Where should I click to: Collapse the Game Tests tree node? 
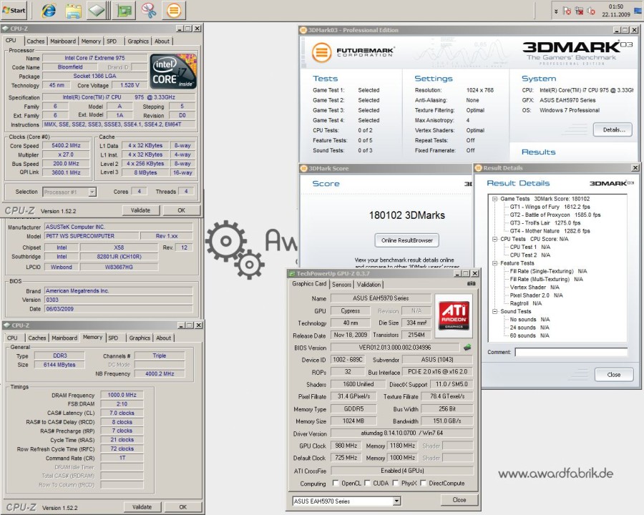495,199
